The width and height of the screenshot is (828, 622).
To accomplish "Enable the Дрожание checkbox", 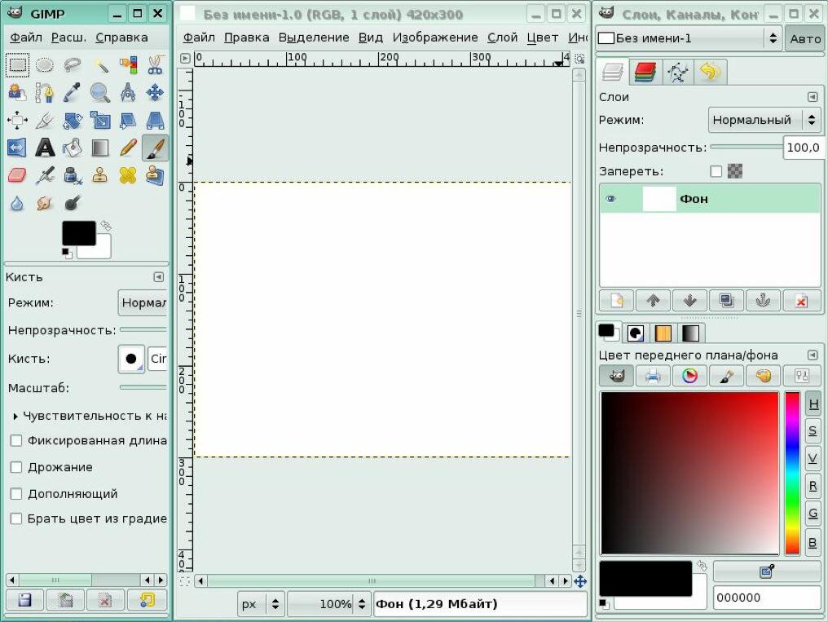I will 16,467.
